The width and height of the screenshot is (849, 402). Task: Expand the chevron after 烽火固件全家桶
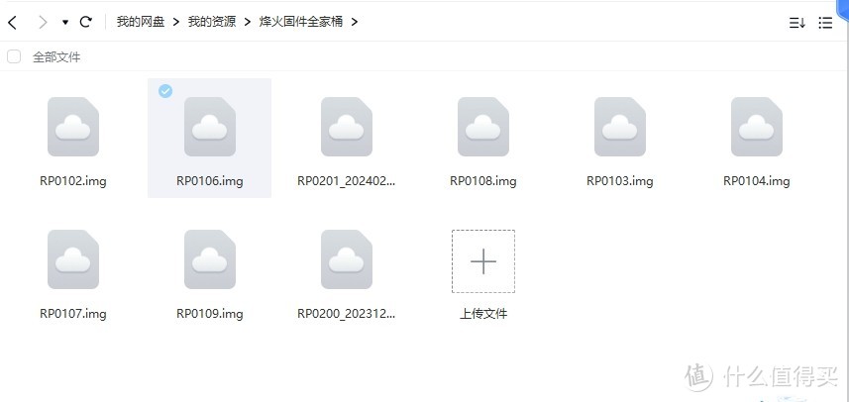[355, 22]
